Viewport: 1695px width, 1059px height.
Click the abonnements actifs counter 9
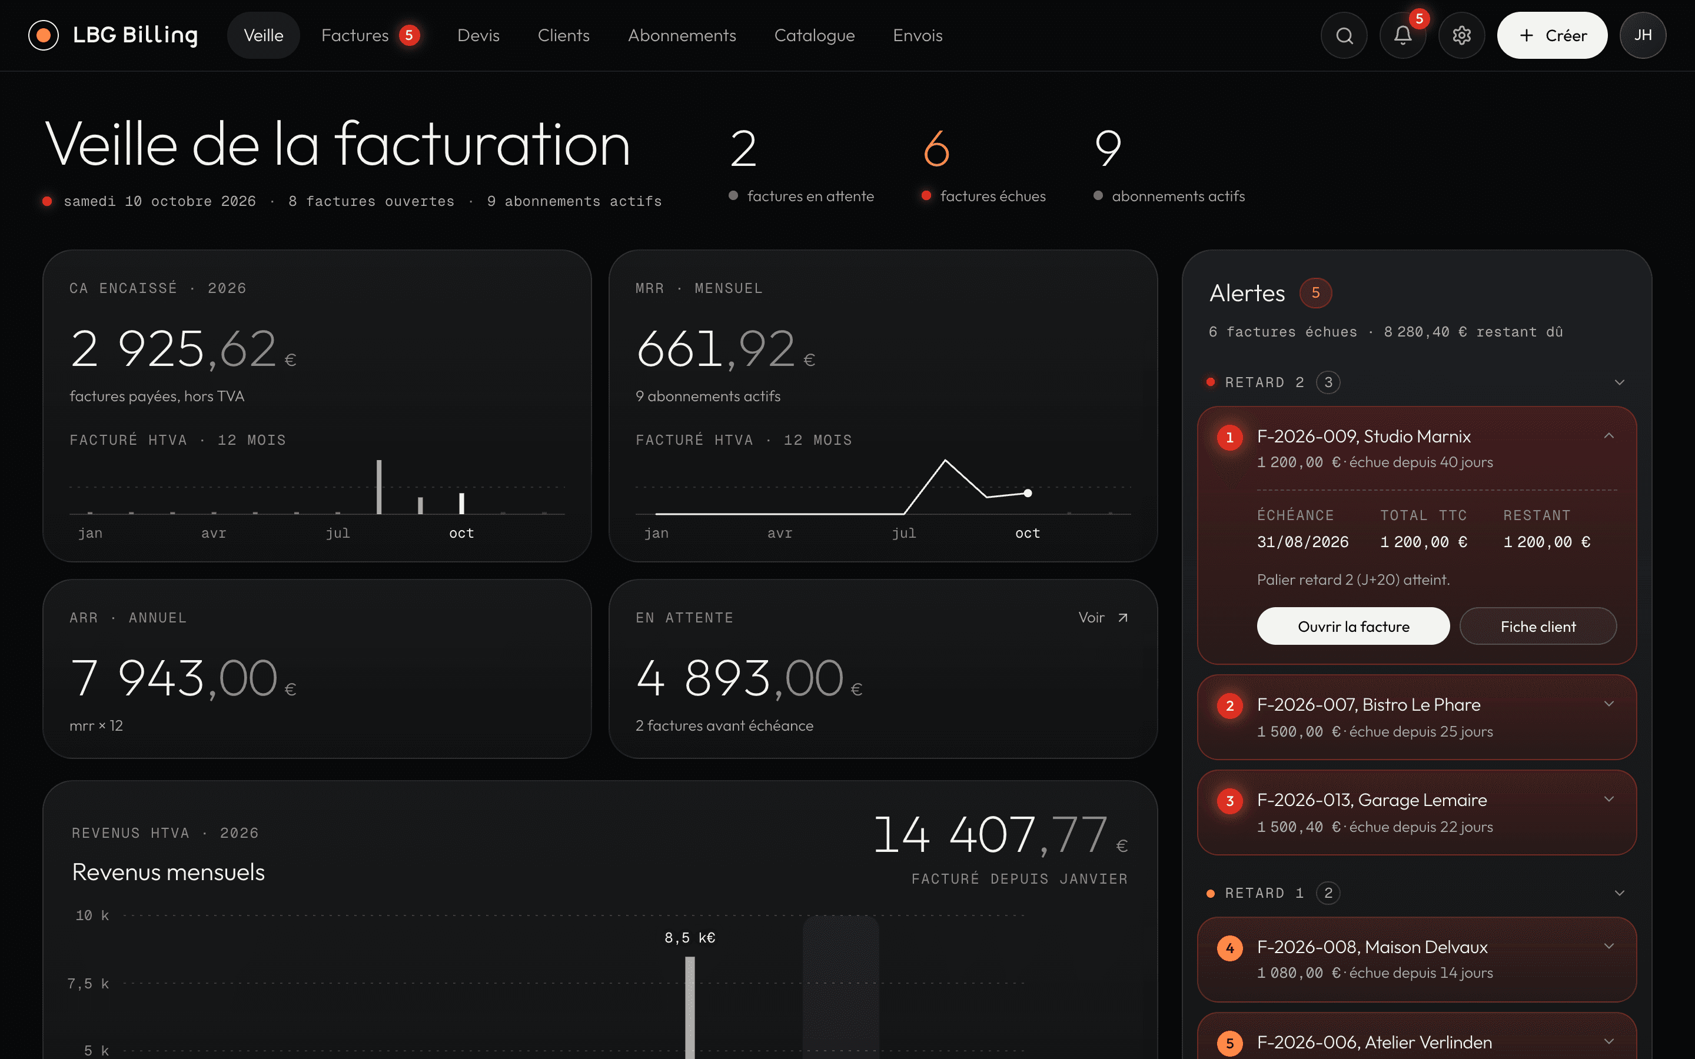1108,148
